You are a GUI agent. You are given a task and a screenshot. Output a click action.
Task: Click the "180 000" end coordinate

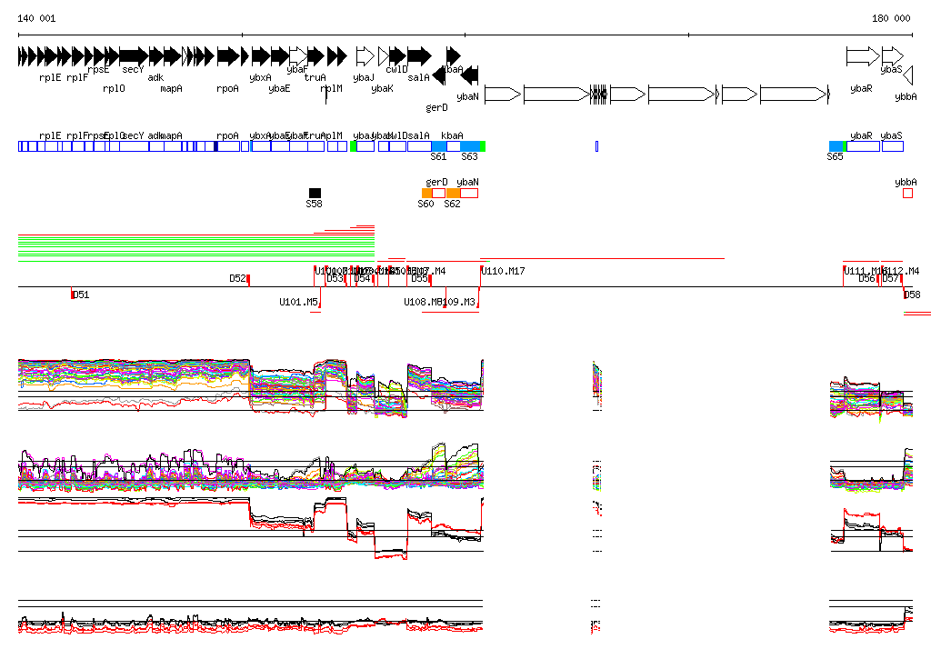coord(891,18)
